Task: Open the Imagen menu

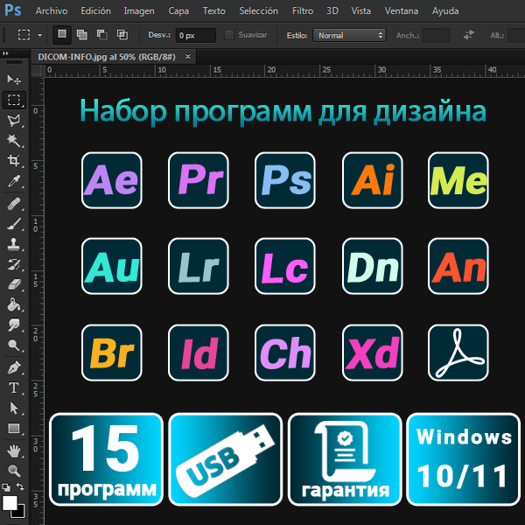Action: (x=139, y=11)
